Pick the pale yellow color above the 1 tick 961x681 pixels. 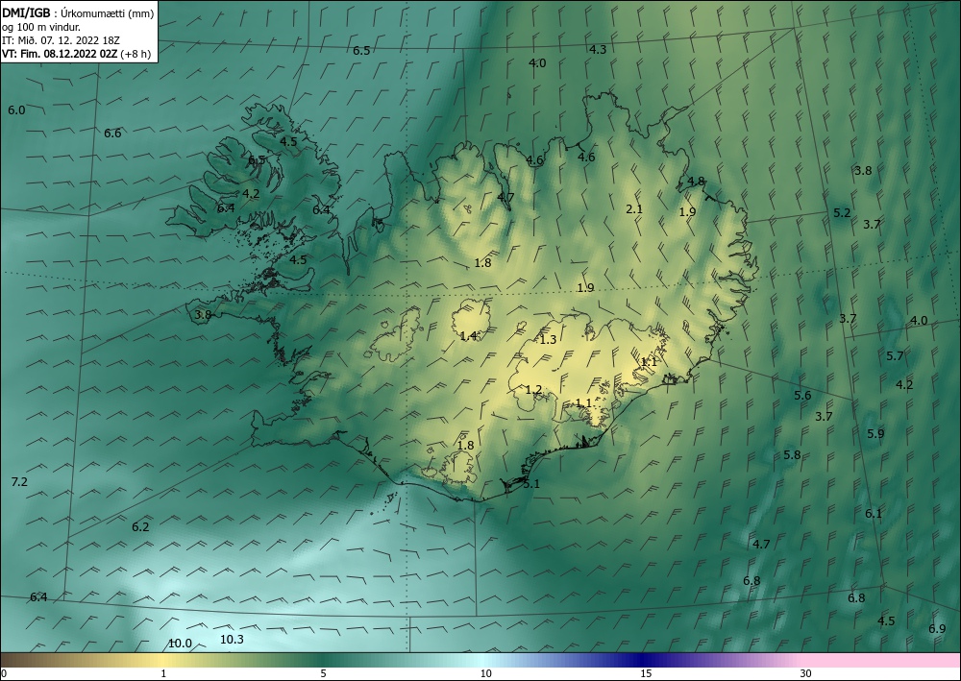[x=163, y=660]
